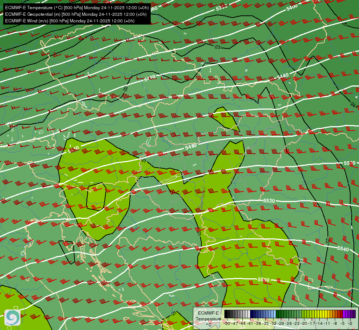The image size is (359, 330).
Task: Click the 5400 geopotential contour label
Action: click(292, 8)
